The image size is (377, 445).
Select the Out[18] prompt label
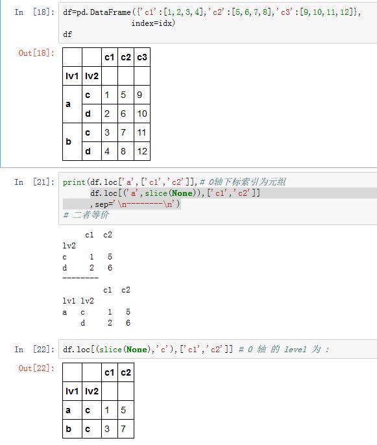[x=36, y=53]
